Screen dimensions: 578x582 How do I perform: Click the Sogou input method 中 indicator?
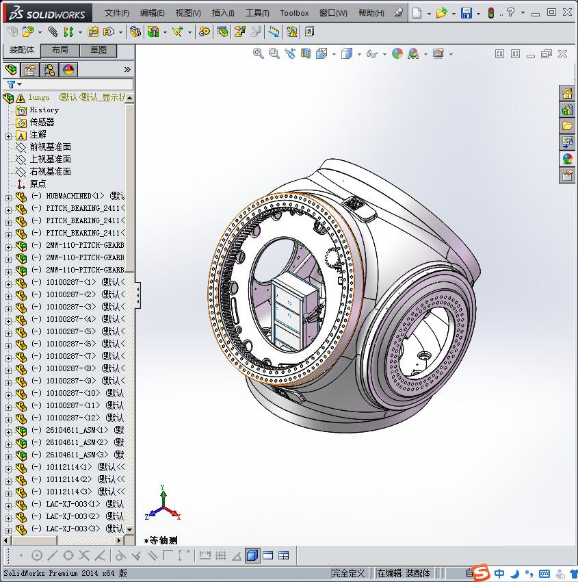[x=499, y=574]
